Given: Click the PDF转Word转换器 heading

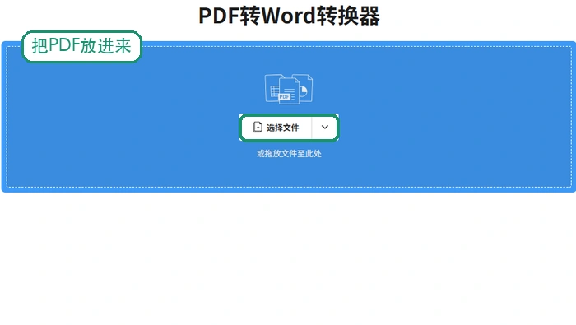Looking at the screenshot, I should point(289,16).
